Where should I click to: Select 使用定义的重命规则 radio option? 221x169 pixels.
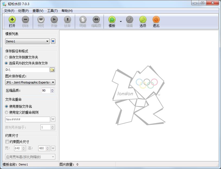click(x=7, y=112)
